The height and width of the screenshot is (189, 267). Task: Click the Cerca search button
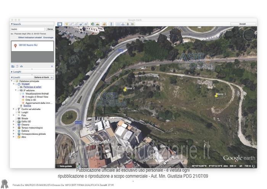(50, 29)
